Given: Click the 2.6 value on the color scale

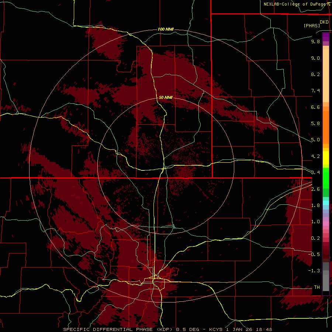Looking at the screenshot, I should tap(315, 189).
